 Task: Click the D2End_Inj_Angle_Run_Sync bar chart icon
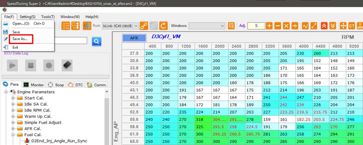[27, 141]
